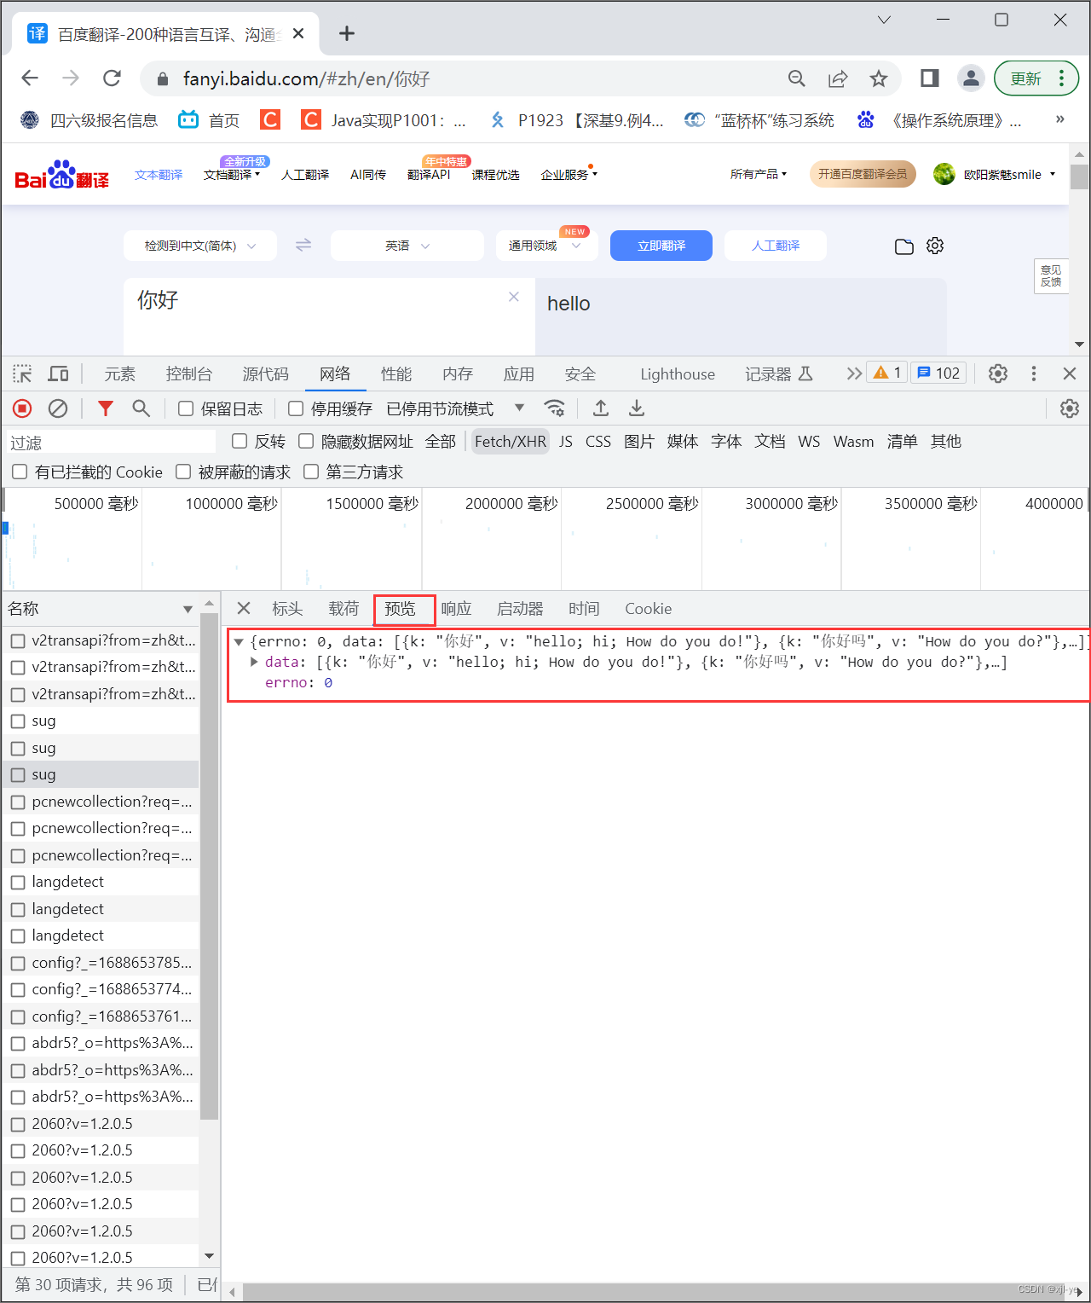This screenshot has width=1091, height=1303.
Task: Expand the data array in preview
Action: pyautogui.click(x=254, y=662)
